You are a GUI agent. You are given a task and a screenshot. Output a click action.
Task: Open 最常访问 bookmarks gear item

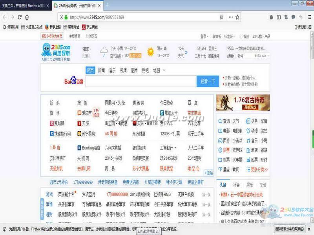click(x=11, y=27)
